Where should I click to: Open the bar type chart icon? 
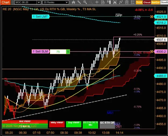click(x=73, y=2)
